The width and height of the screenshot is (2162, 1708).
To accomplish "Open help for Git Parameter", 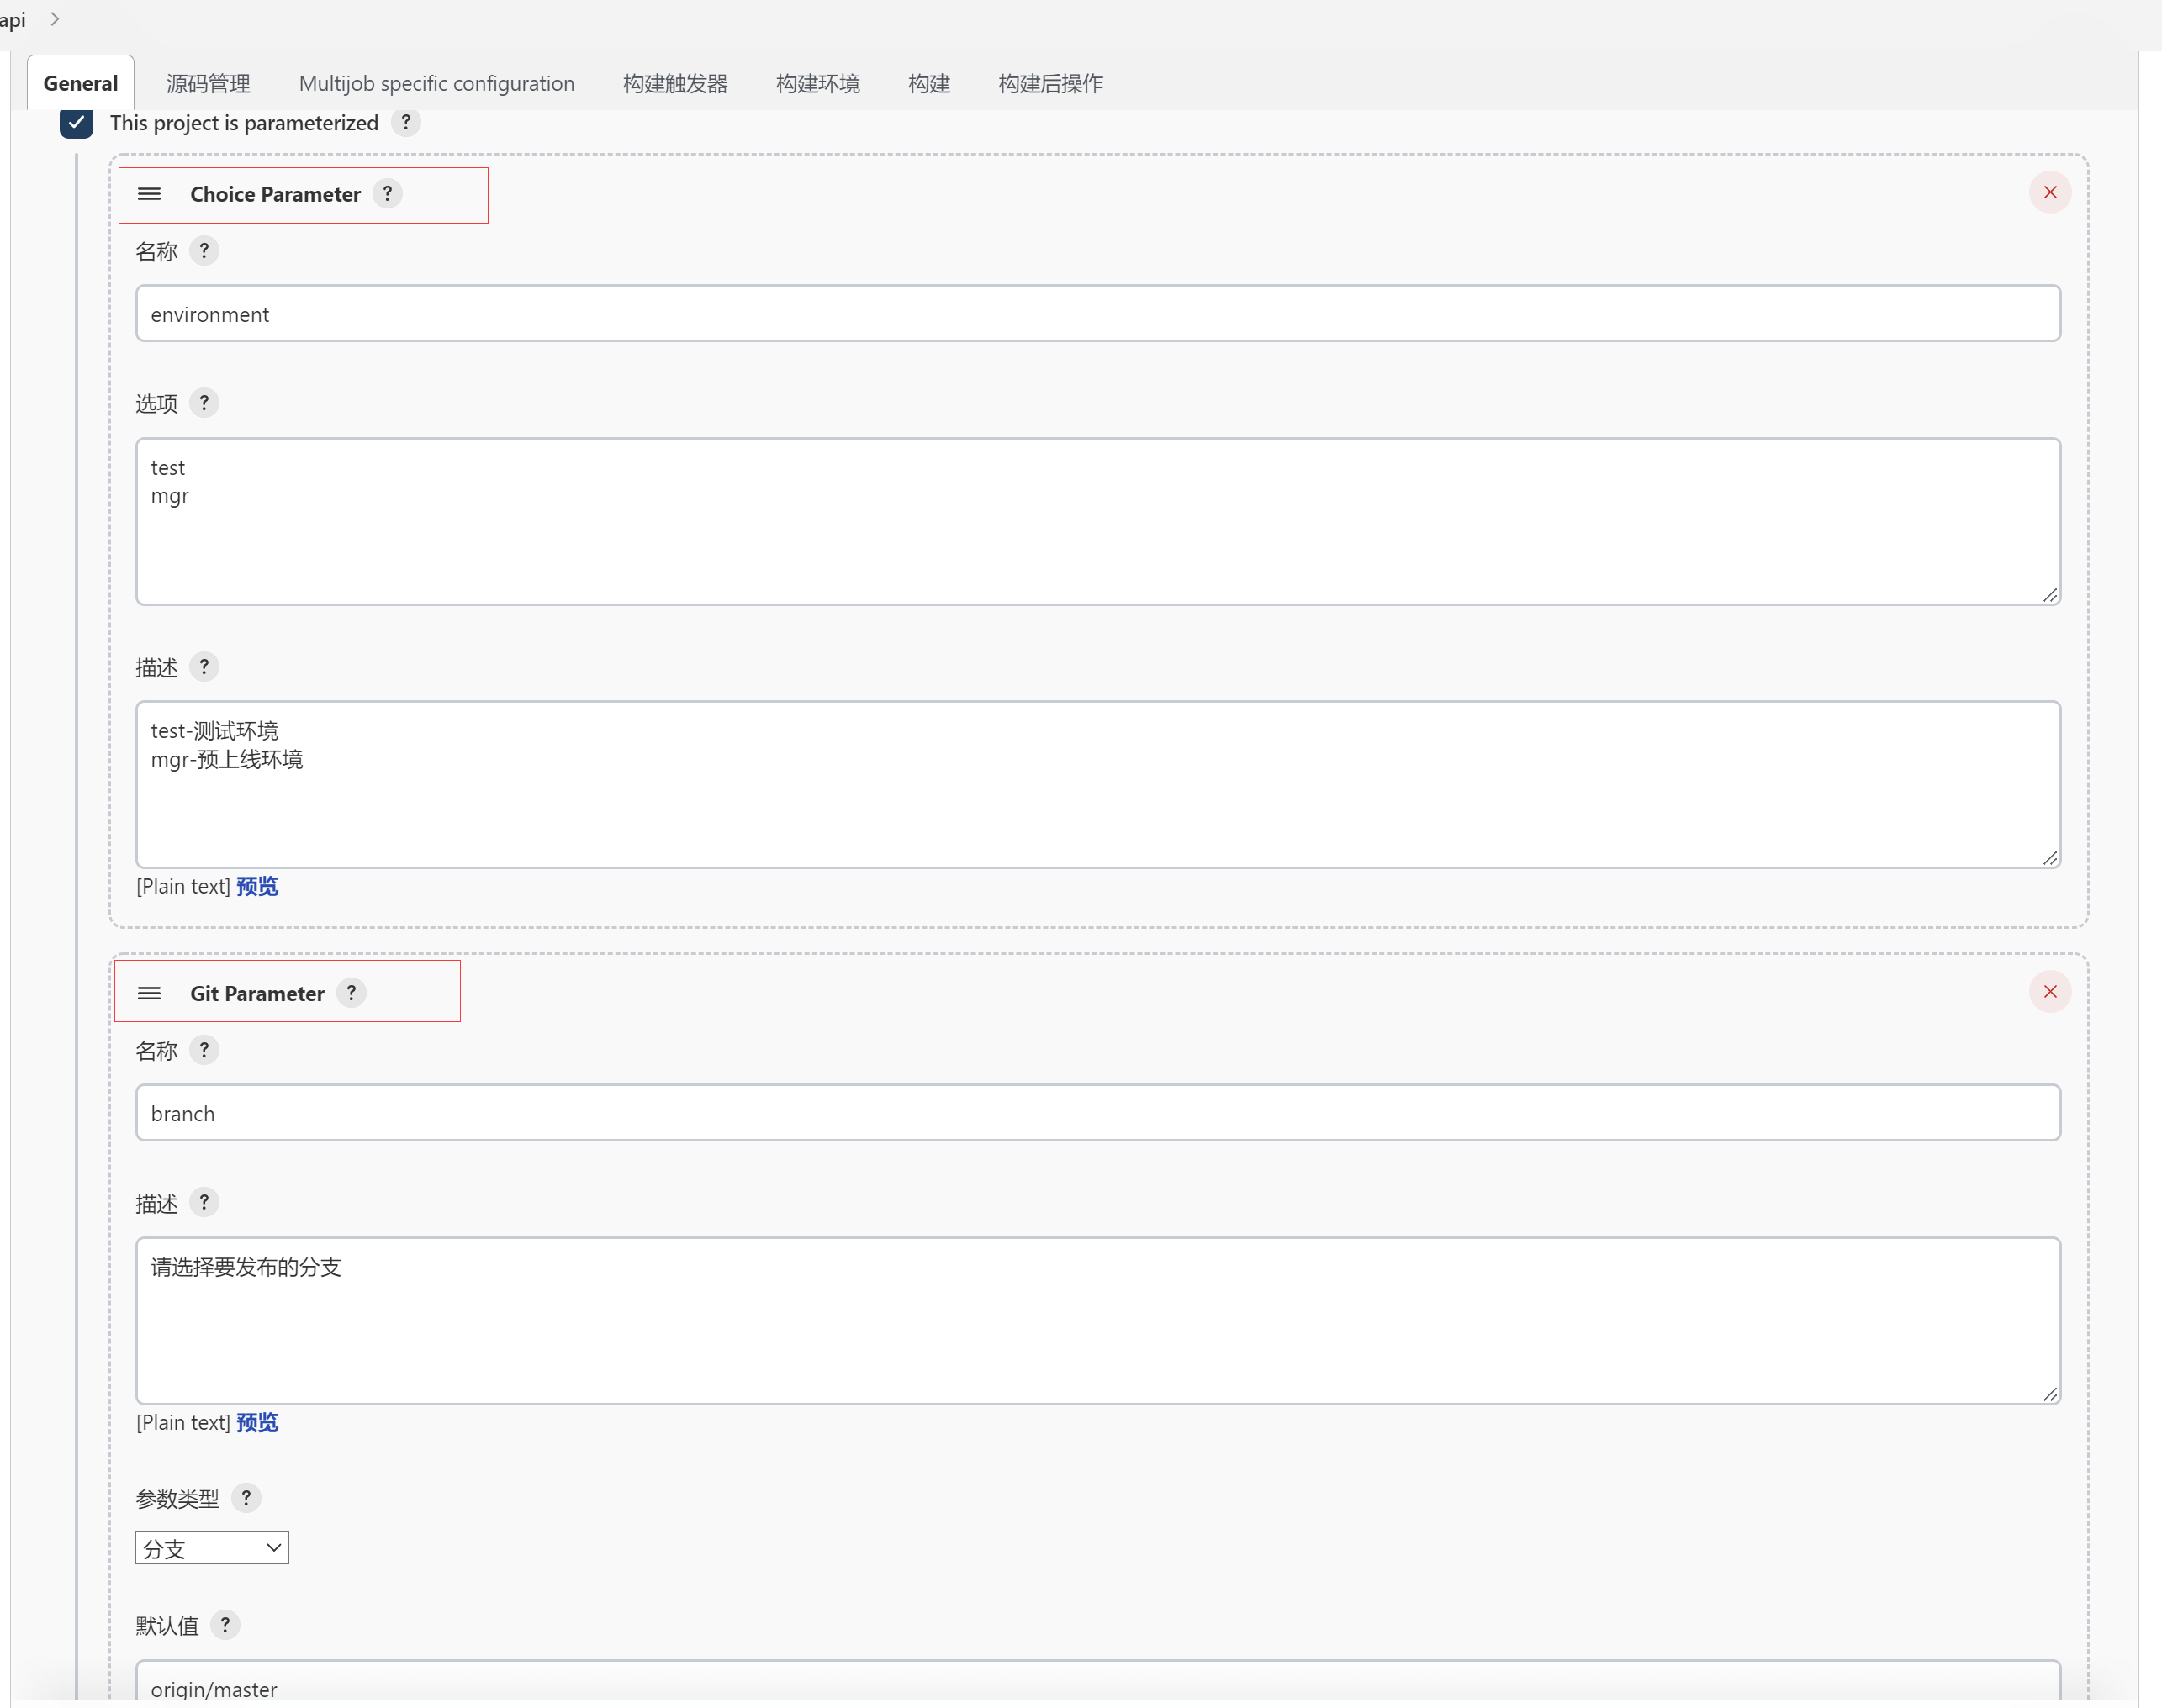I will pos(352,993).
